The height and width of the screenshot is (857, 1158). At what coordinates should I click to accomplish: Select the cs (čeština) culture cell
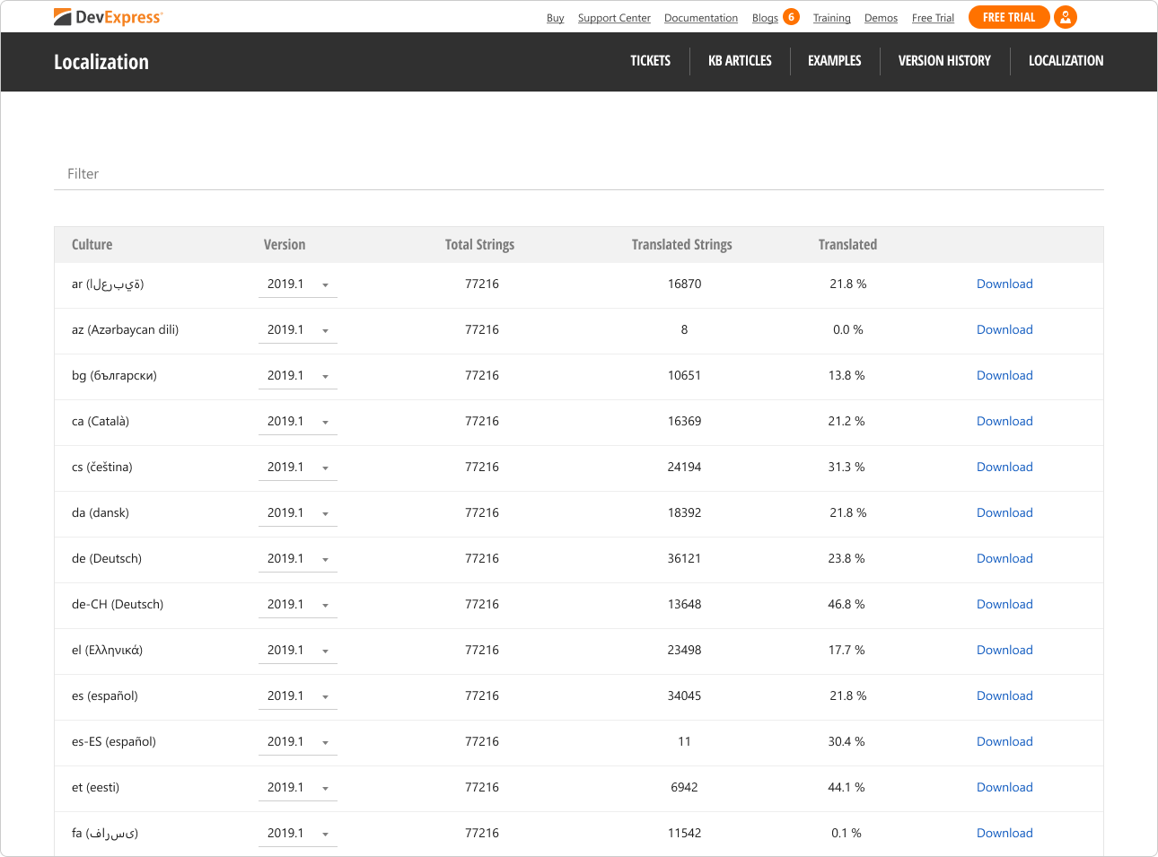pos(102,468)
